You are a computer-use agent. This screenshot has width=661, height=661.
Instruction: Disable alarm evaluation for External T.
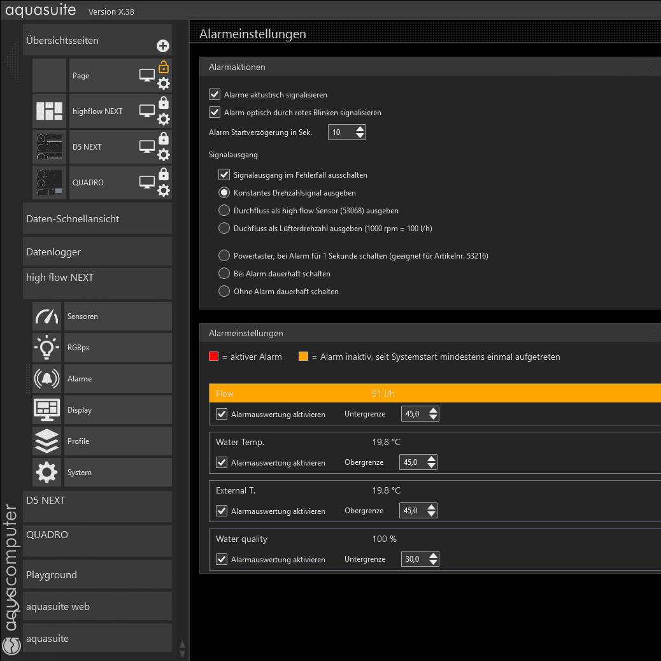(222, 511)
